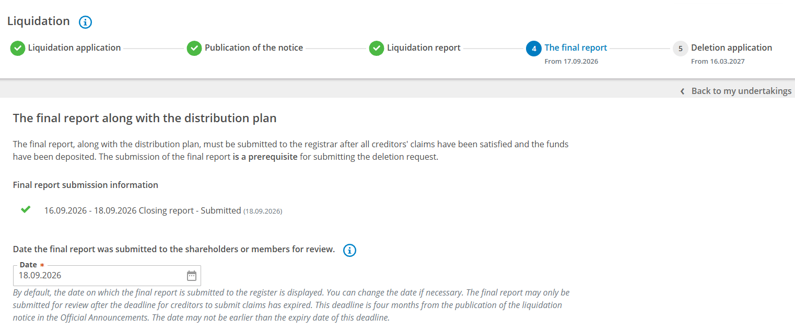This screenshot has width=795, height=330.
Task: Go to the Liquidation application step
Action: coord(74,48)
